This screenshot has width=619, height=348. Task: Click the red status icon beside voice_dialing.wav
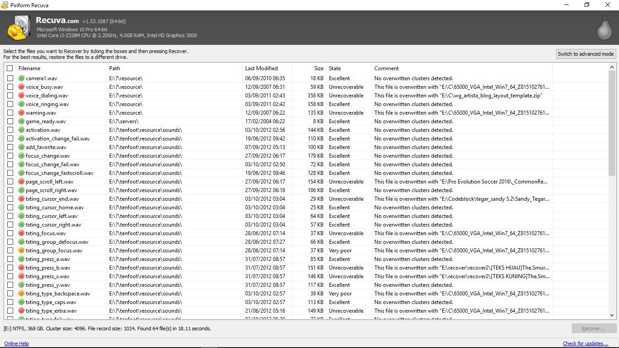[21, 96]
